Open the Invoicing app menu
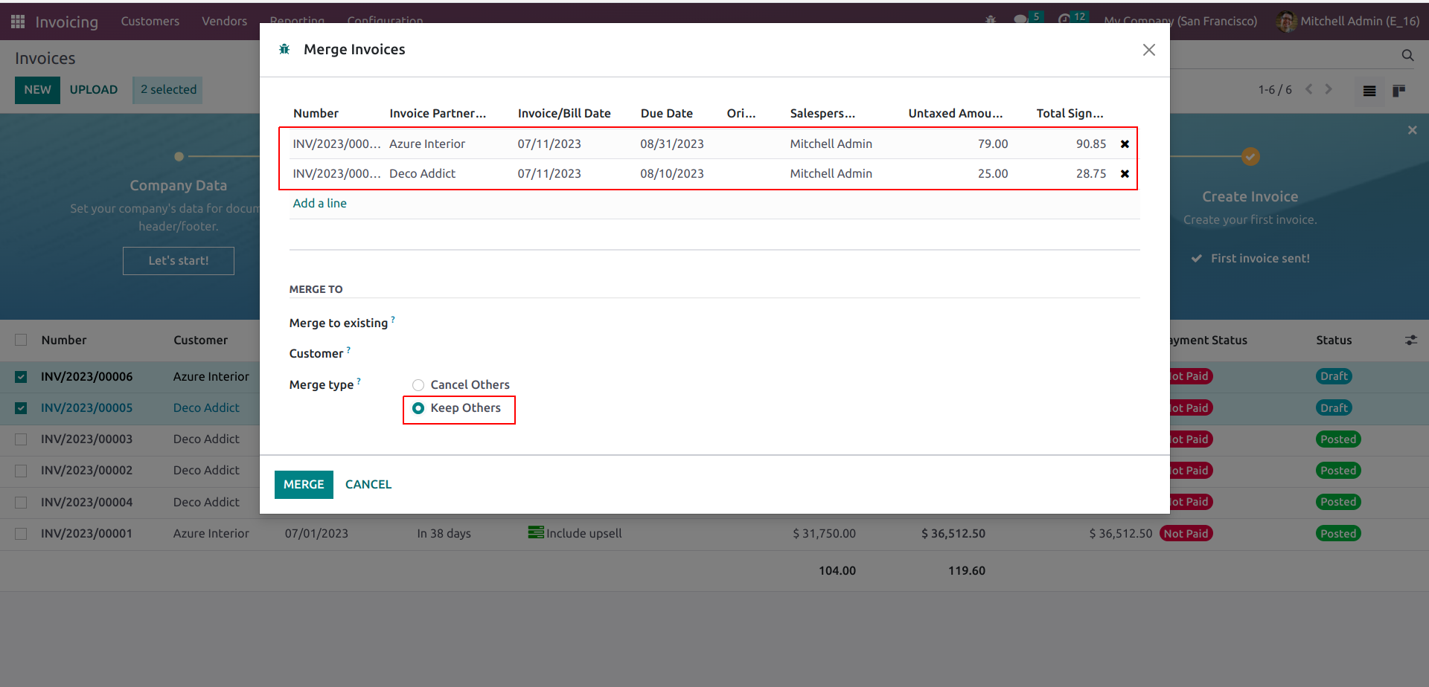 pyautogui.click(x=67, y=22)
